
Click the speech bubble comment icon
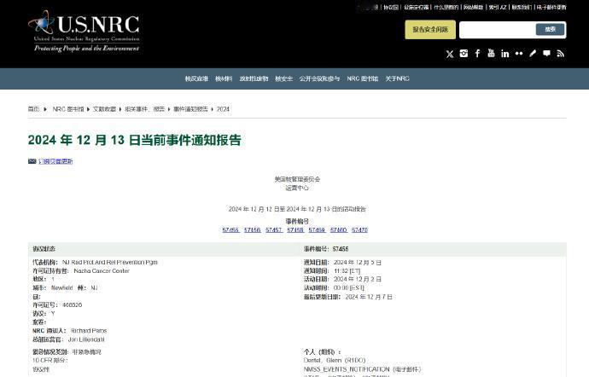pyautogui.click(x=546, y=54)
